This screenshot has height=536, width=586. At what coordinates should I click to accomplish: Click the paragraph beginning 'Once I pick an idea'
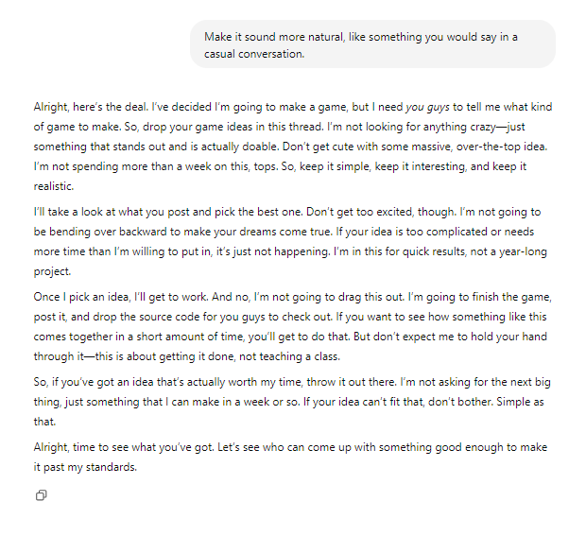tap(293, 326)
